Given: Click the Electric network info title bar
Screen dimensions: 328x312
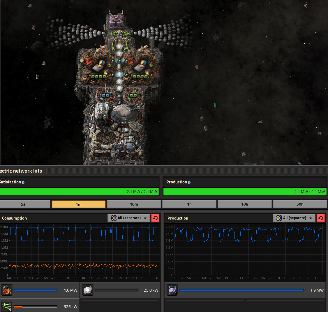Looking at the screenshot, I should pos(164,171).
